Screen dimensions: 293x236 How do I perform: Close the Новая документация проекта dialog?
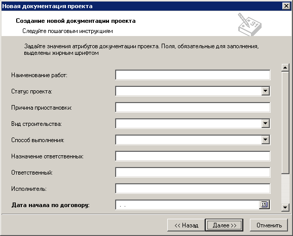[286, 6]
